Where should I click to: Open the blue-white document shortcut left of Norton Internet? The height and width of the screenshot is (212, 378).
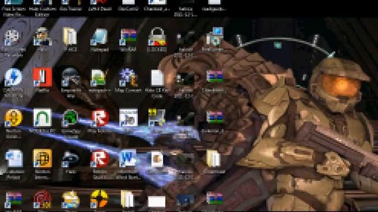coord(14,158)
